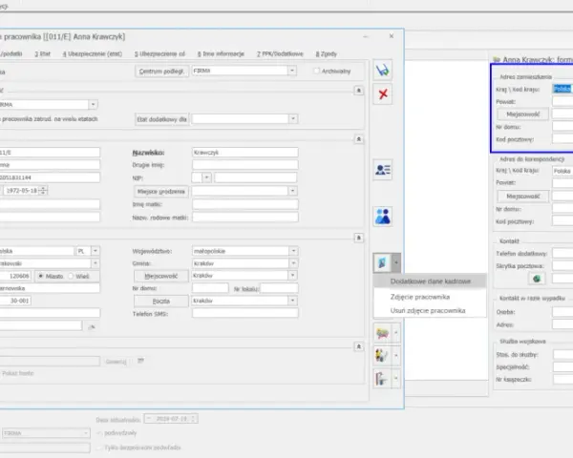573x458 pixels.
Task: Collapse the first section using its arrow icon
Action: coord(358,91)
